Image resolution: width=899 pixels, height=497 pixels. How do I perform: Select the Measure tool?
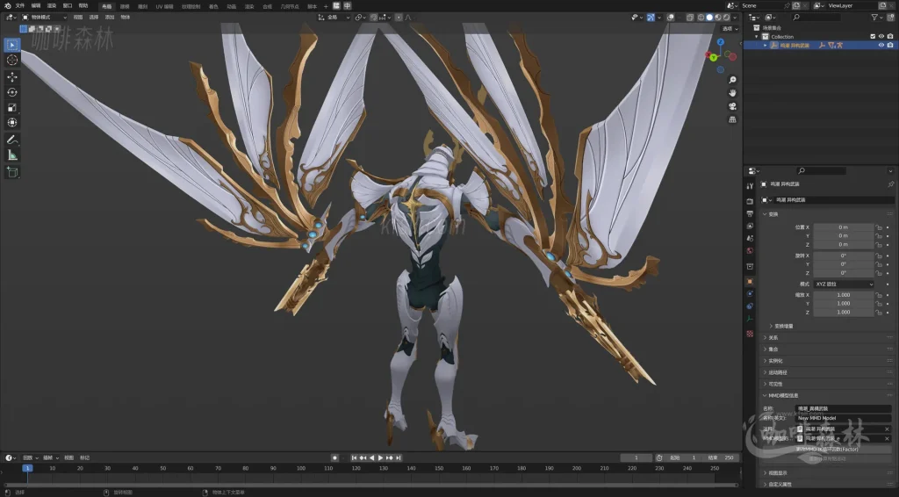coord(12,155)
